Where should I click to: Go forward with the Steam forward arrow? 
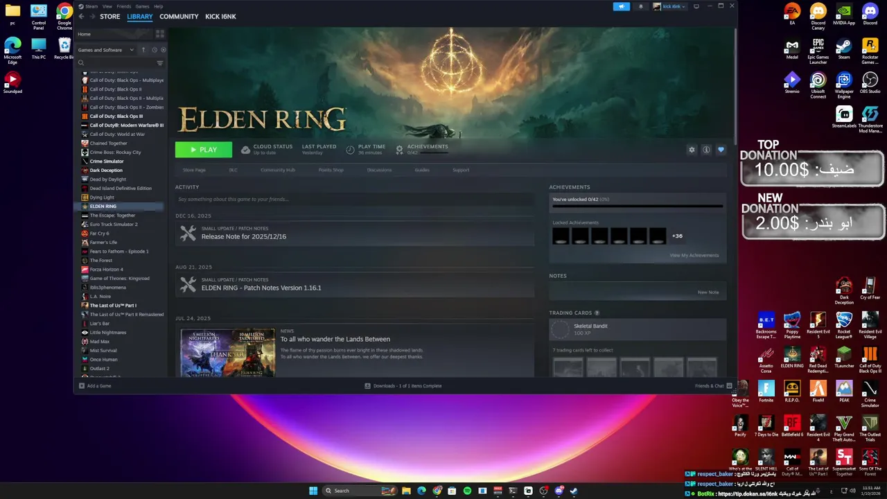pyautogui.click(x=92, y=16)
